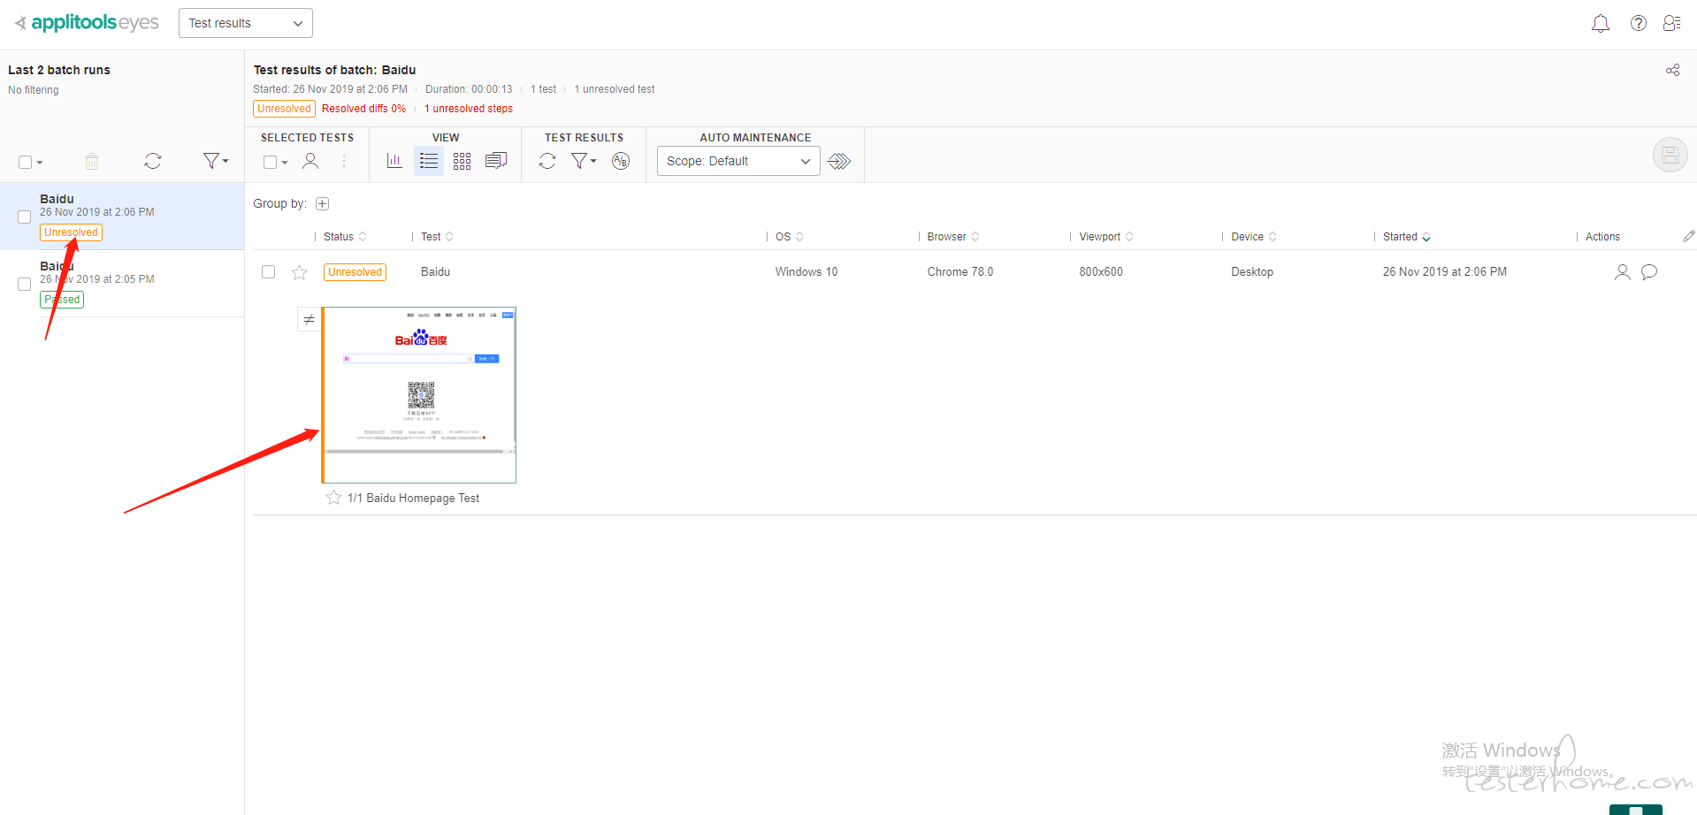Screen dimensions: 1697x815
Task: Add a Group by criterion
Action: coord(323,204)
